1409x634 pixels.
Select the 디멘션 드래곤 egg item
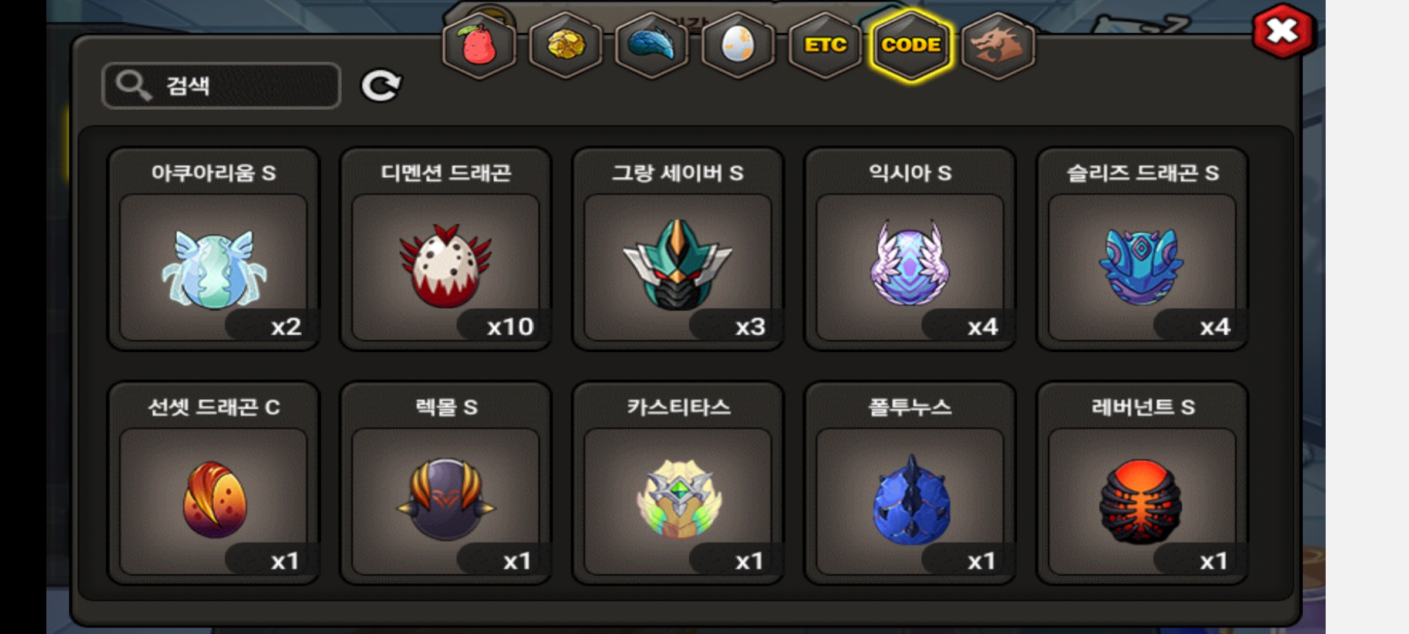(446, 249)
